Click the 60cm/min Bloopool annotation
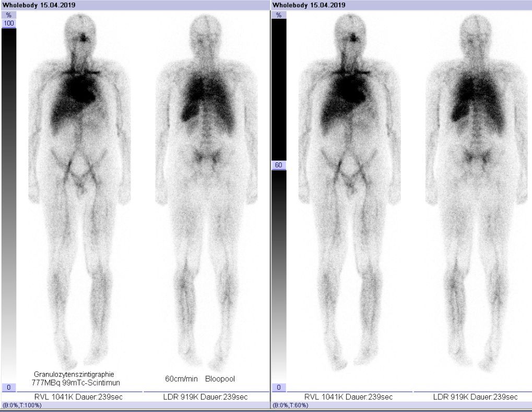 (x=200, y=379)
